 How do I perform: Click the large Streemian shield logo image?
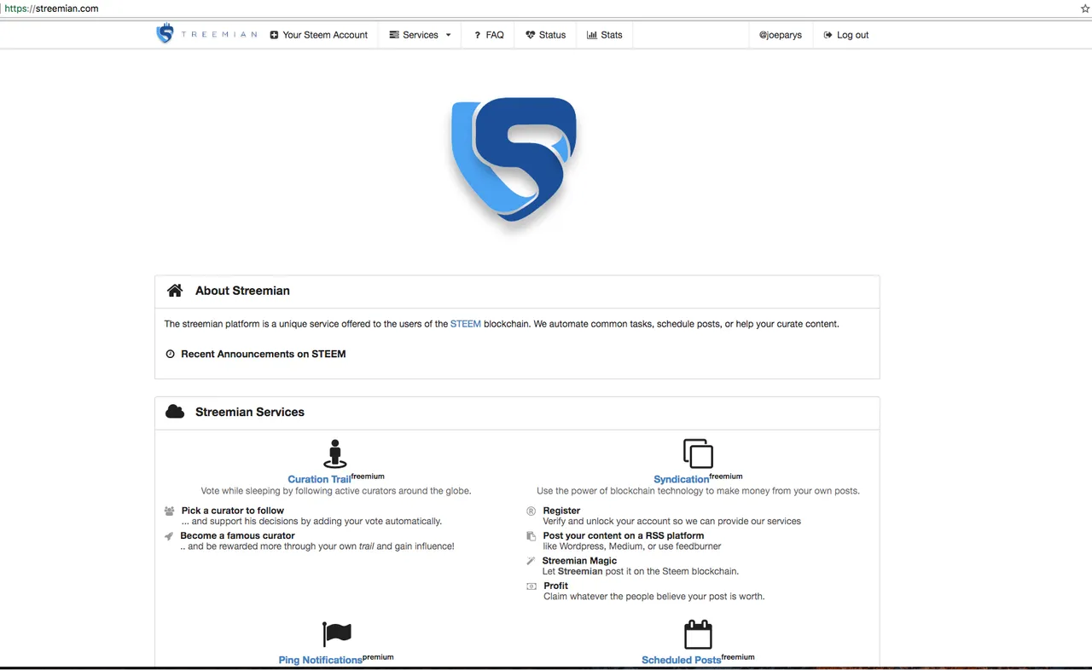[x=514, y=162]
